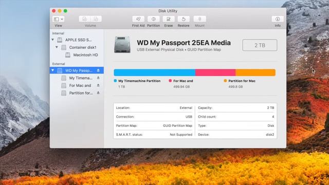Click the 1 TB size value

tap(121, 87)
